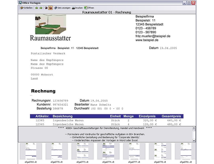The image size is (214, 164).
Task: Click invoice number 123456789
Action: click(61, 101)
